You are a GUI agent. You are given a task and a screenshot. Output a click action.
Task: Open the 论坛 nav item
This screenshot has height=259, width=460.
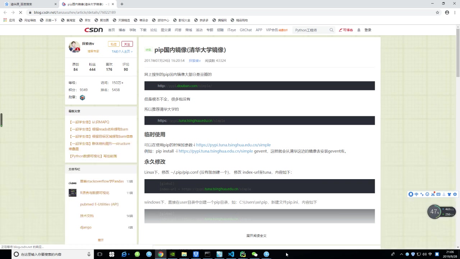153,30
